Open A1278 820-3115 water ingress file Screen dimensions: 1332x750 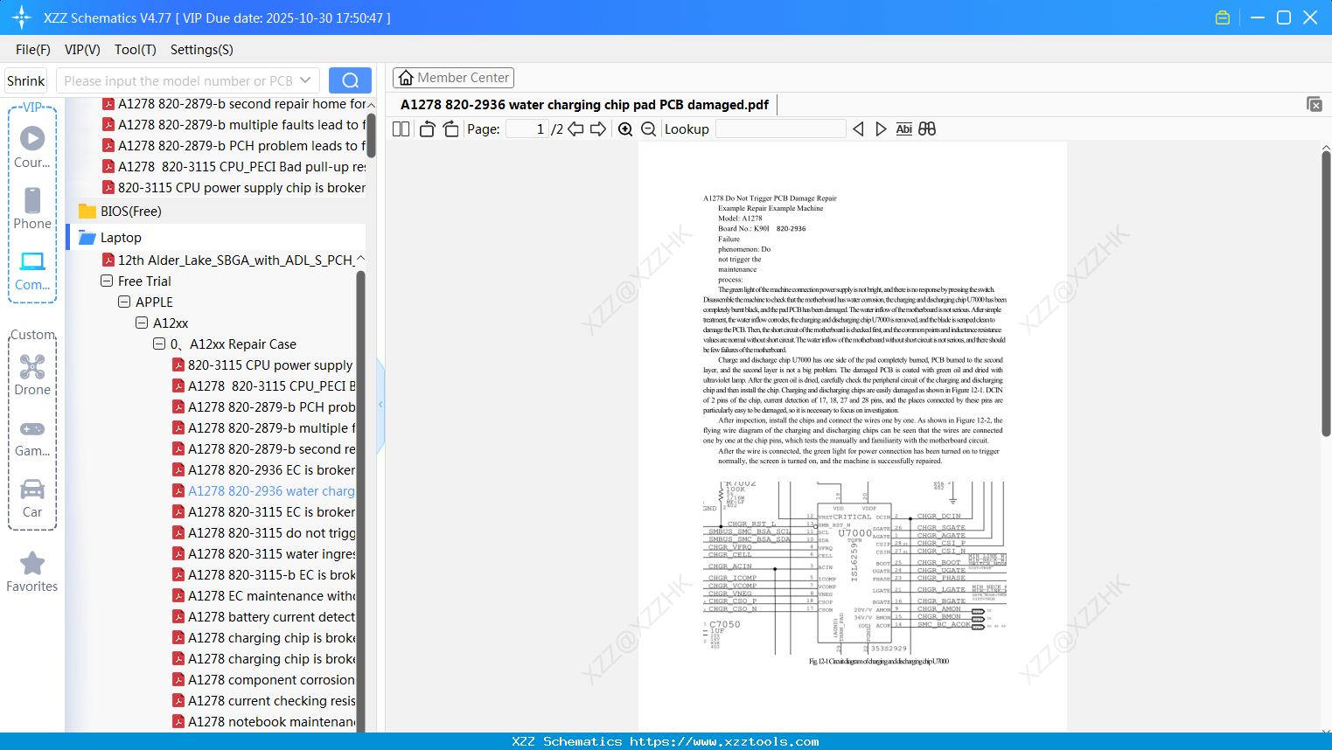point(263,554)
